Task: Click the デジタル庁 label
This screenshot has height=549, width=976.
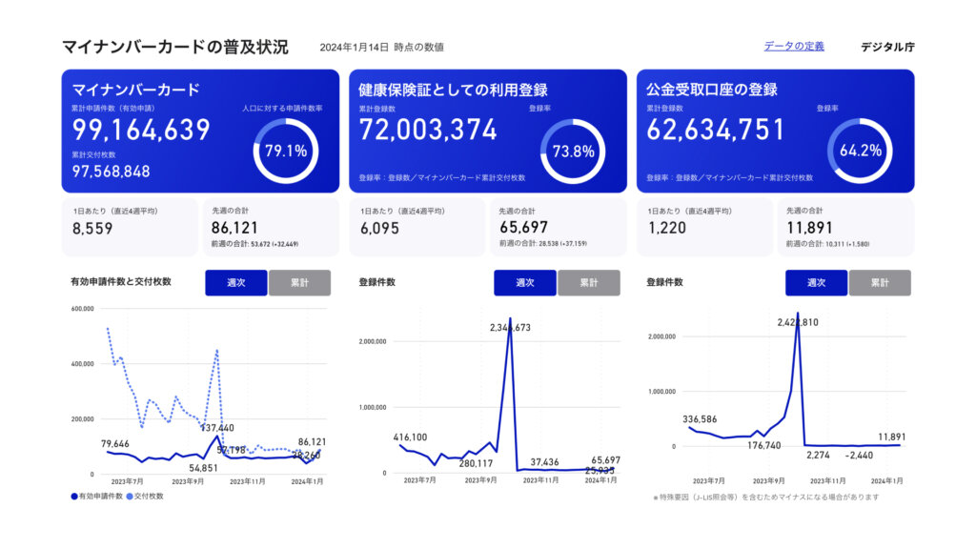Action: tap(887, 47)
